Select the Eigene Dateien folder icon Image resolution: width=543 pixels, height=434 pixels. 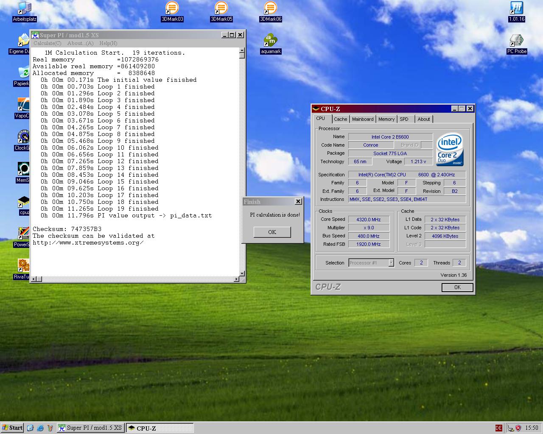pyautogui.click(x=20, y=44)
